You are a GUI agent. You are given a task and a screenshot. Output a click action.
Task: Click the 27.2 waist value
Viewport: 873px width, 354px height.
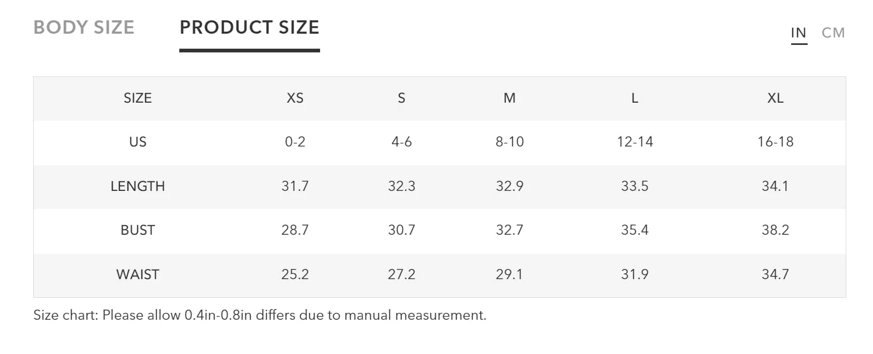pos(401,275)
